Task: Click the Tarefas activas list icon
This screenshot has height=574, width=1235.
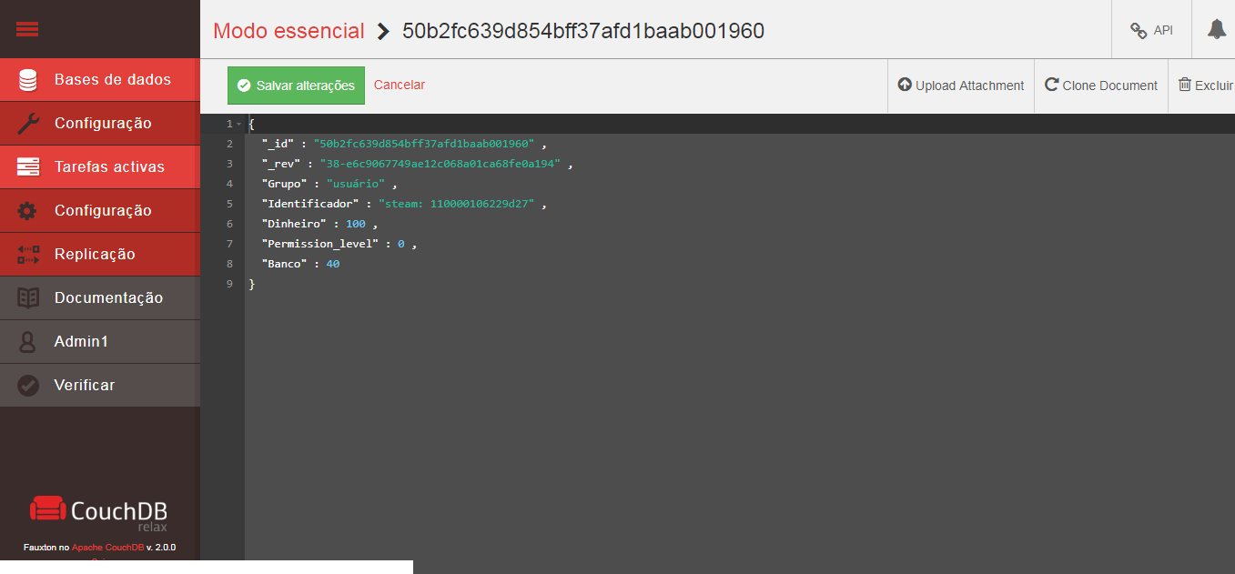Action: pos(28,167)
